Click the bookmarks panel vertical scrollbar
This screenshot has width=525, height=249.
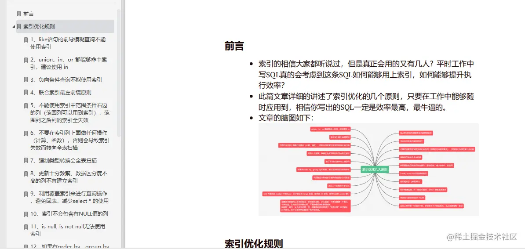(119, 73)
